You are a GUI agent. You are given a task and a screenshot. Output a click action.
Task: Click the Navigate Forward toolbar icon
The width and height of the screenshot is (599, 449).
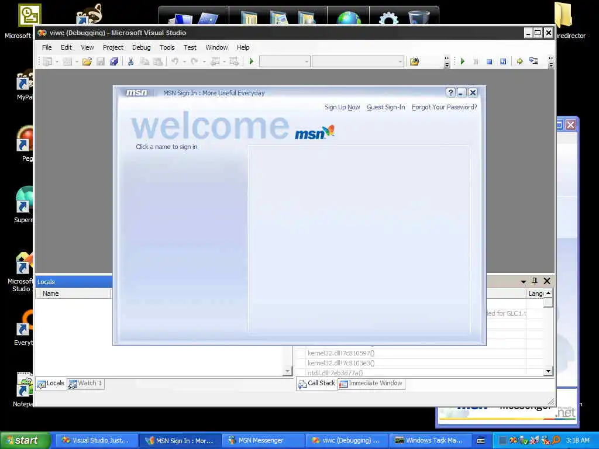pos(234,61)
